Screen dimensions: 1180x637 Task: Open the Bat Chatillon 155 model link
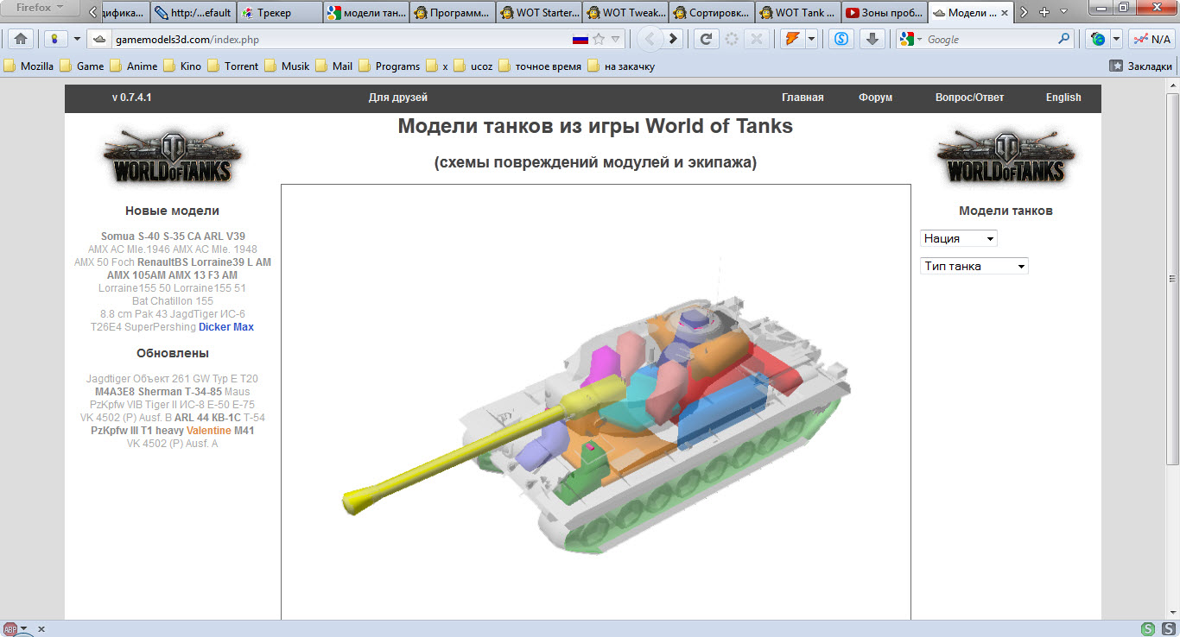coord(173,301)
